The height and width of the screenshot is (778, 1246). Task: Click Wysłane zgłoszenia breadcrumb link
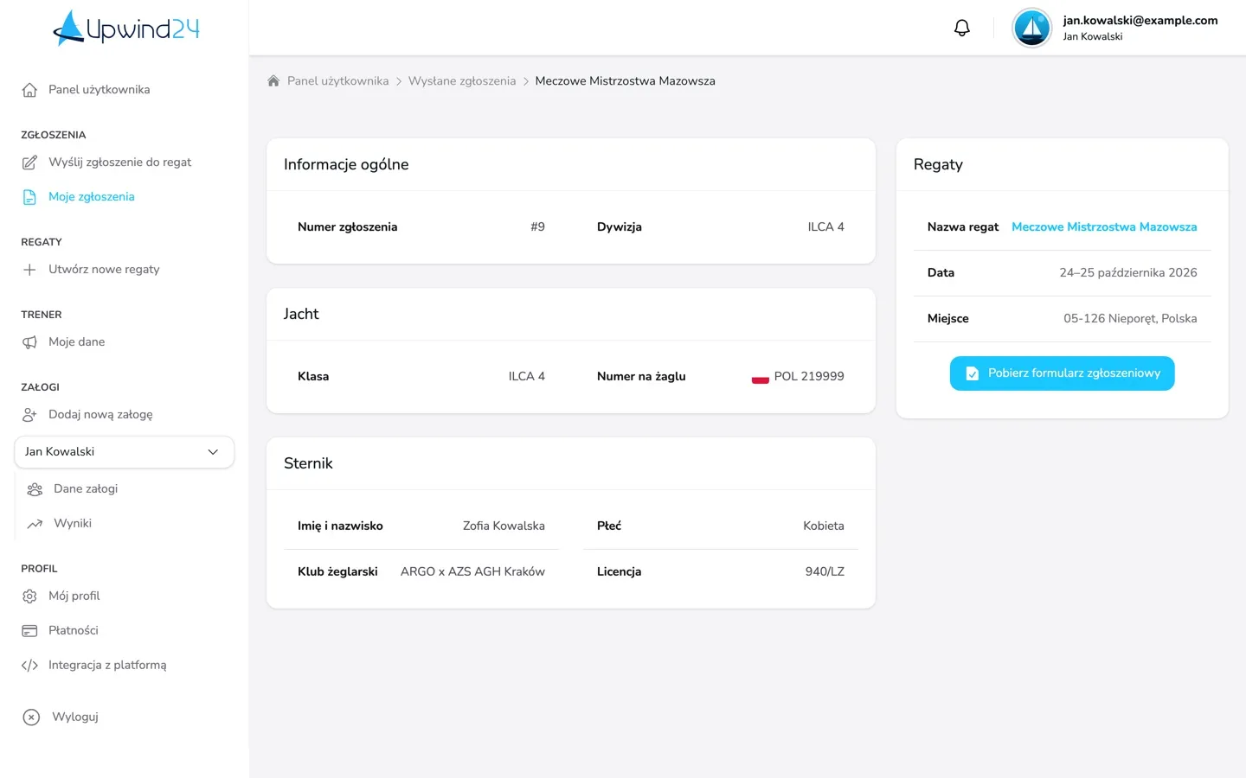(462, 81)
